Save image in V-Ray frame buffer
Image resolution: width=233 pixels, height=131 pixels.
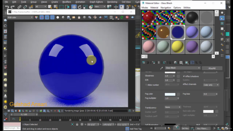point(68,17)
